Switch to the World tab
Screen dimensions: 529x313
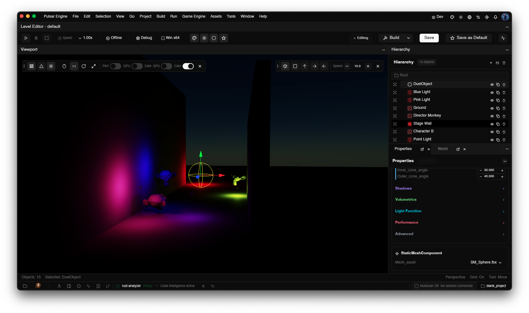tap(442, 149)
